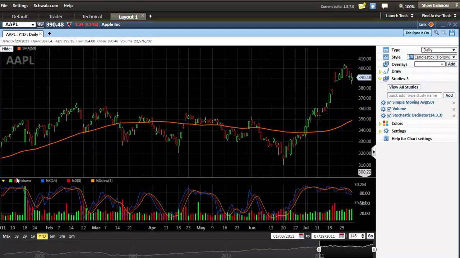Uncheck the Volume study checkbox
The width and height of the screenshot is (460, 258).
tap(389, 109)
